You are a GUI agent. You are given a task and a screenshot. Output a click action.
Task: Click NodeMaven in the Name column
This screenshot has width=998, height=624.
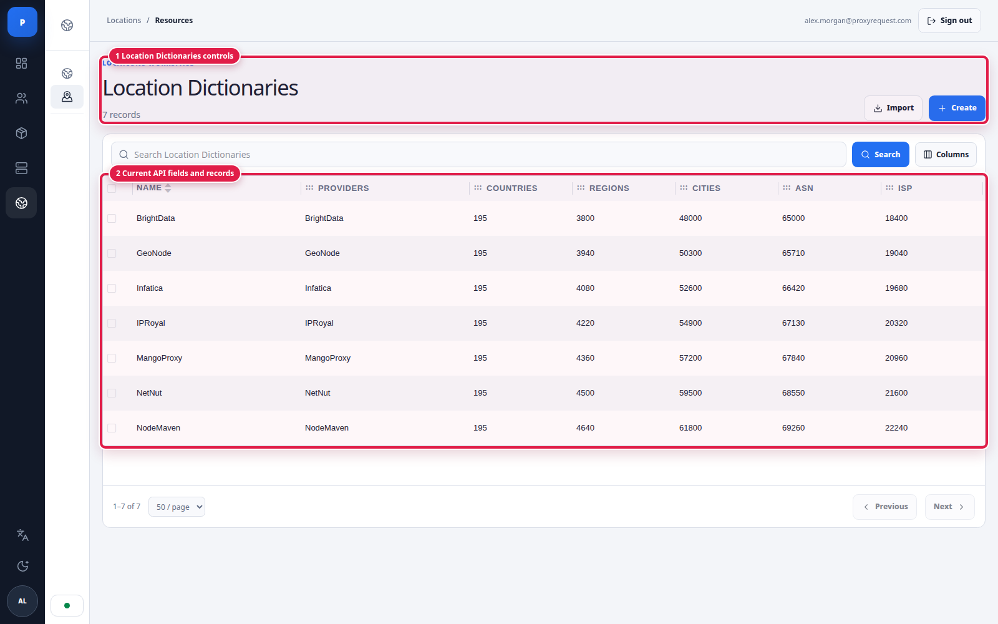click(158, 428)
